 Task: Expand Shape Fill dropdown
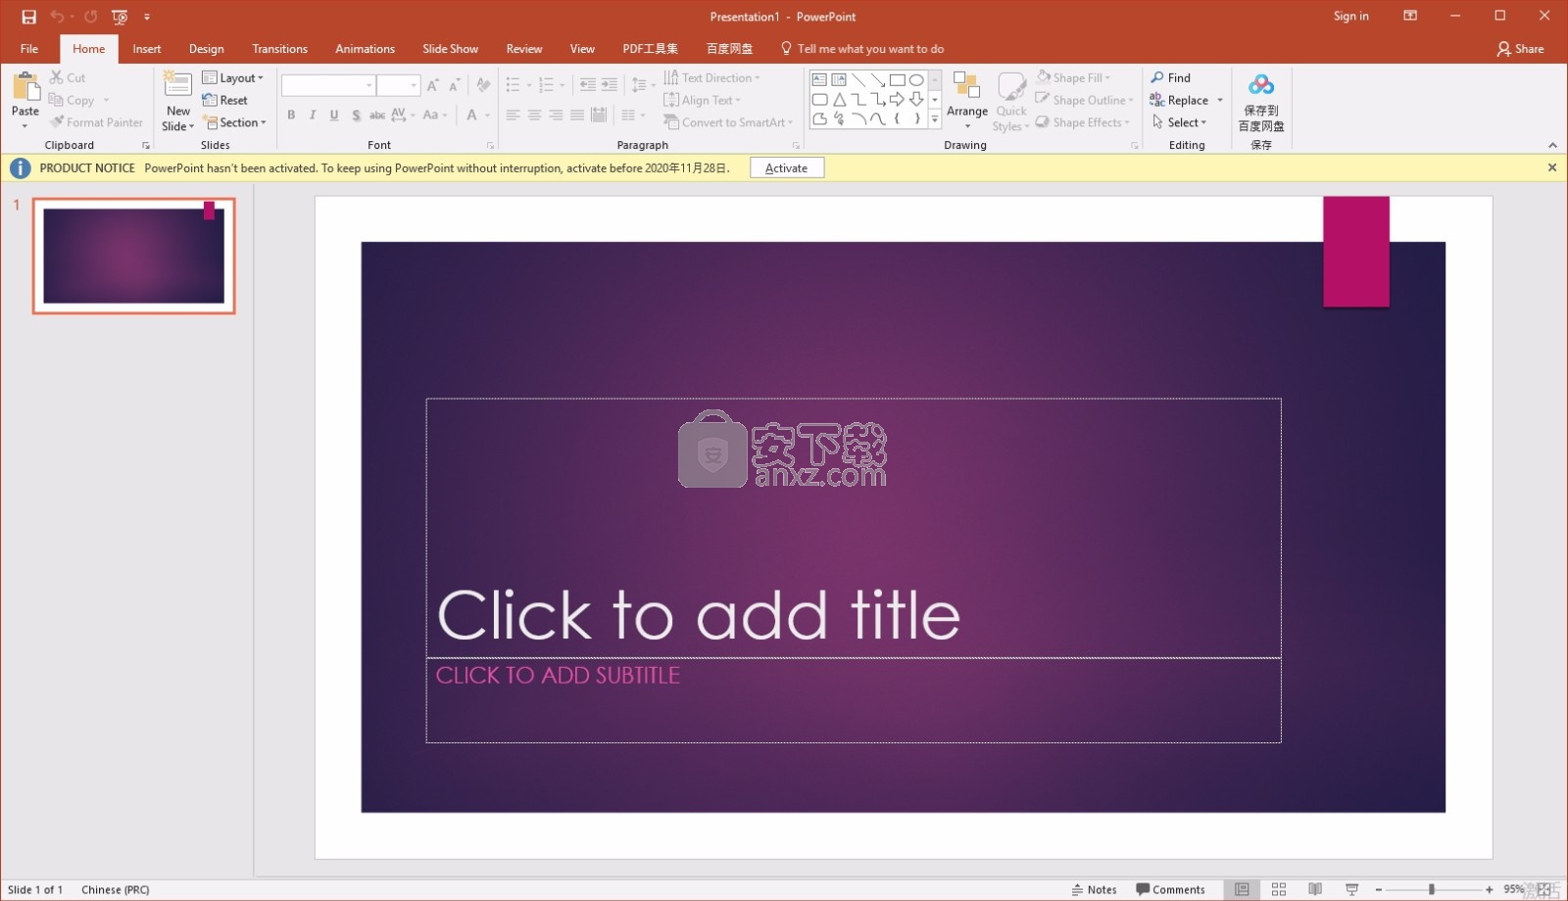pos(1074,77)
